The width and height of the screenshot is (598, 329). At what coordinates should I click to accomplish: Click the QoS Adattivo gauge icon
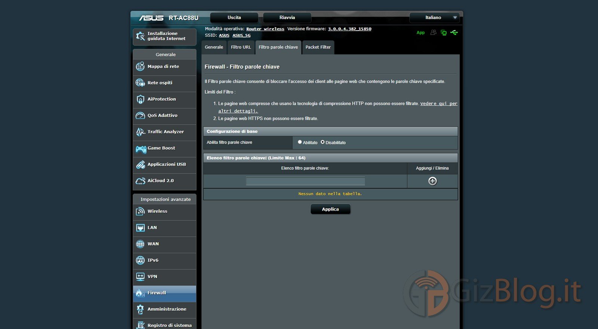pyautogui.click(x=140, y=116)
